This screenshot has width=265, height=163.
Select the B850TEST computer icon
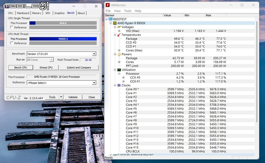(110, 19)
